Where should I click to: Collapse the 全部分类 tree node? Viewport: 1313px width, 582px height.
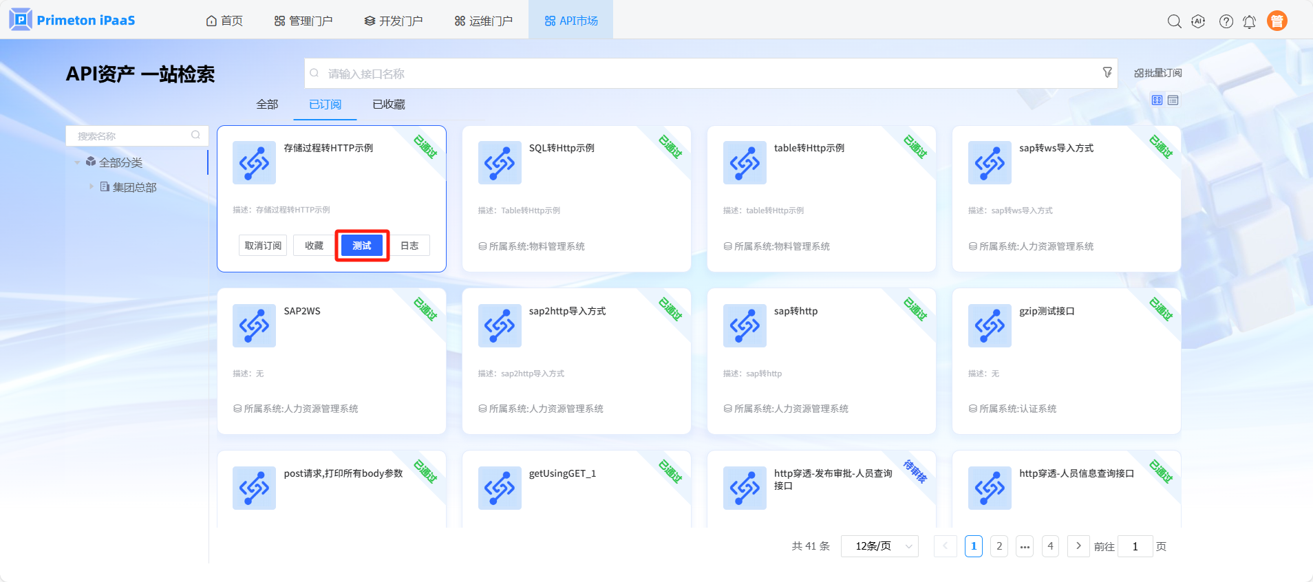point(77,163)
